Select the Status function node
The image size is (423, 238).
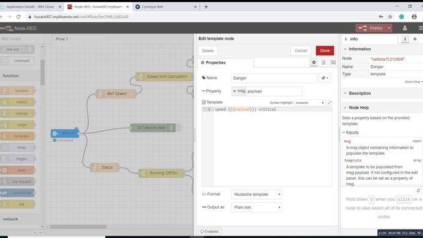104,167
